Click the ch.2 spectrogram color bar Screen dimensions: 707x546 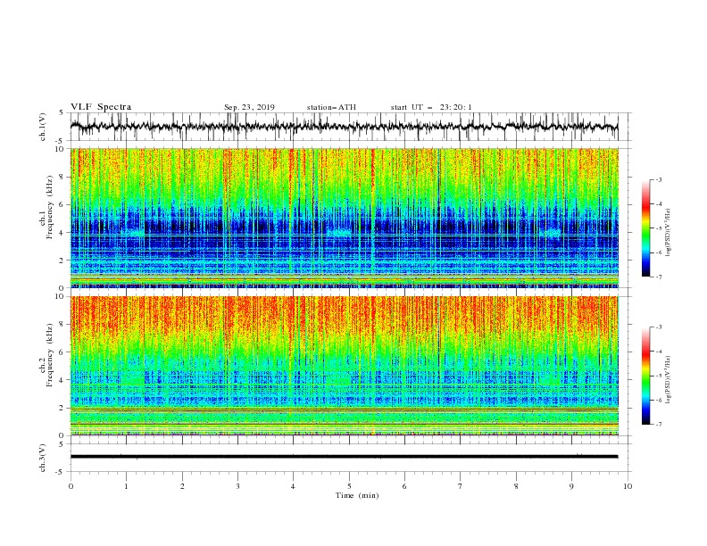646,376
